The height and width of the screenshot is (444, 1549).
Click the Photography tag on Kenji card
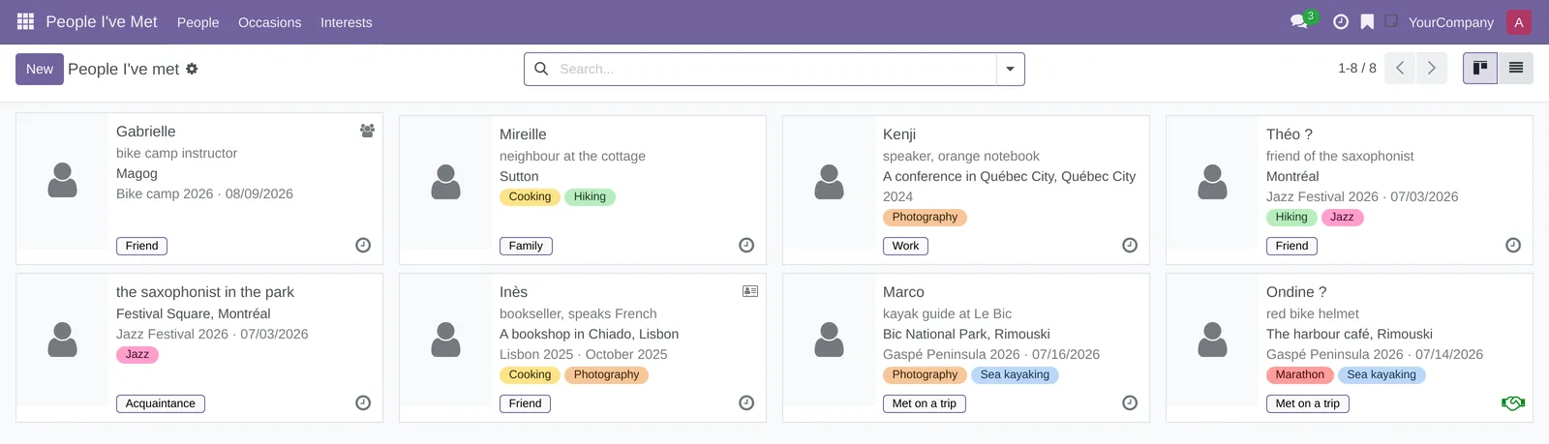[x=925, y=217]
